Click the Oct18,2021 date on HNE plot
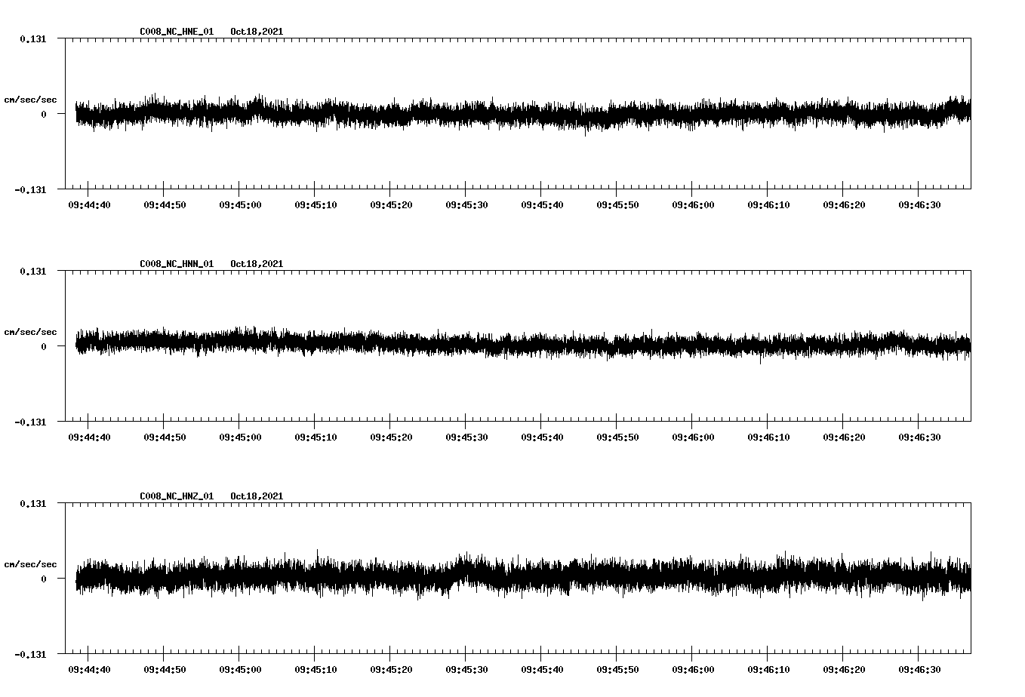Screen dimensions: 1025x697 [x=257, y=32]
